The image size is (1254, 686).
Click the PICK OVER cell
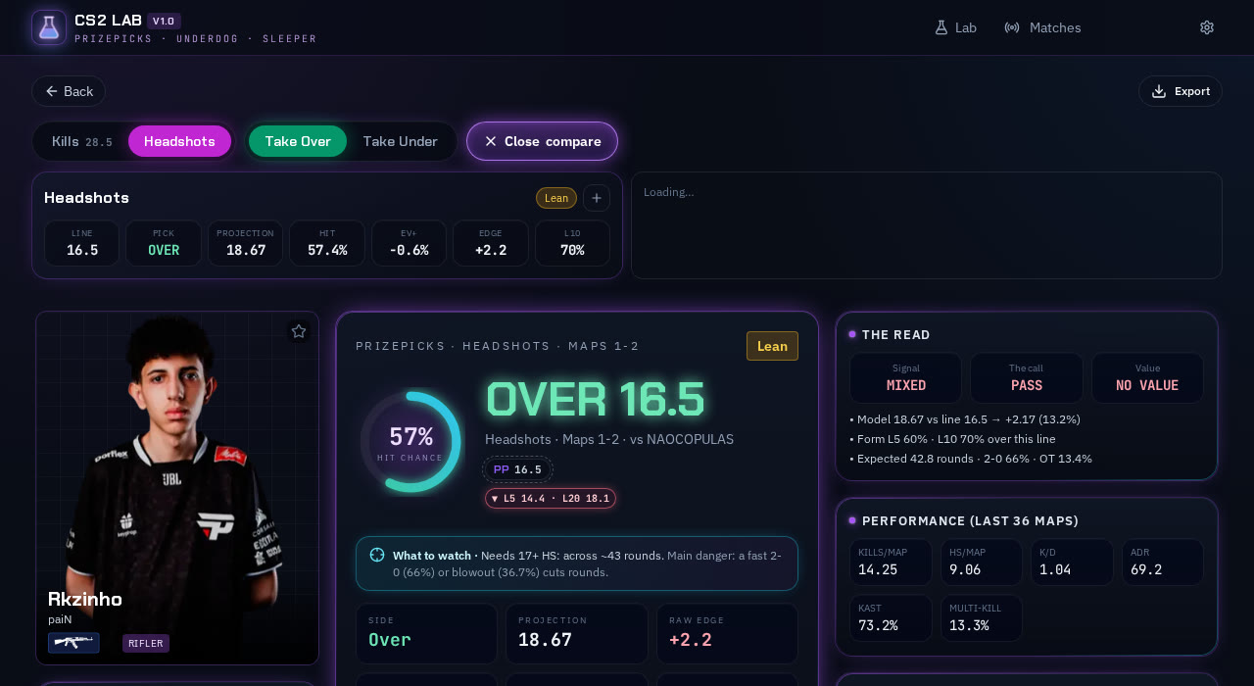(164, 243)
